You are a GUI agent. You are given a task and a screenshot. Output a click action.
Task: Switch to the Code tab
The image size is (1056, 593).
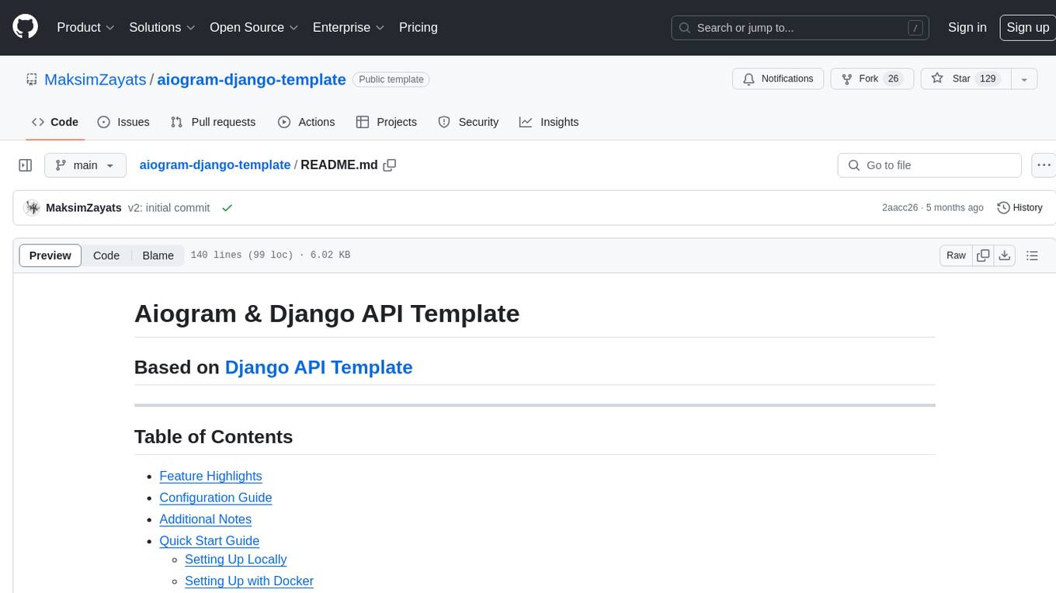(x=55, y=122)
